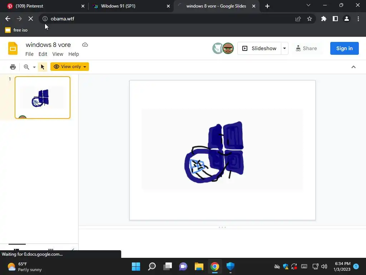
Task: Click the notification count badge
Action: tap(356, 266)
